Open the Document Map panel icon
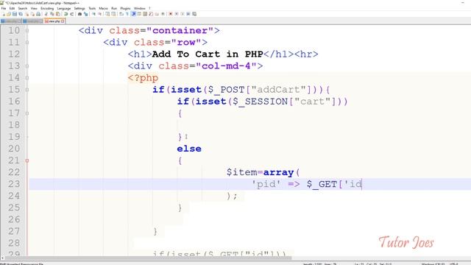471x265 pixels. (145, 14)
